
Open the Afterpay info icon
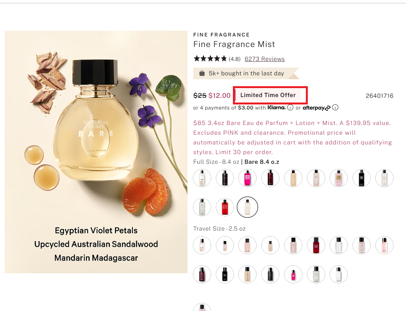tap(335, 108)
